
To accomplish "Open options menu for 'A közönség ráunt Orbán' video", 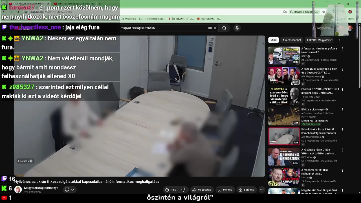I will click(x=342, y=150).
